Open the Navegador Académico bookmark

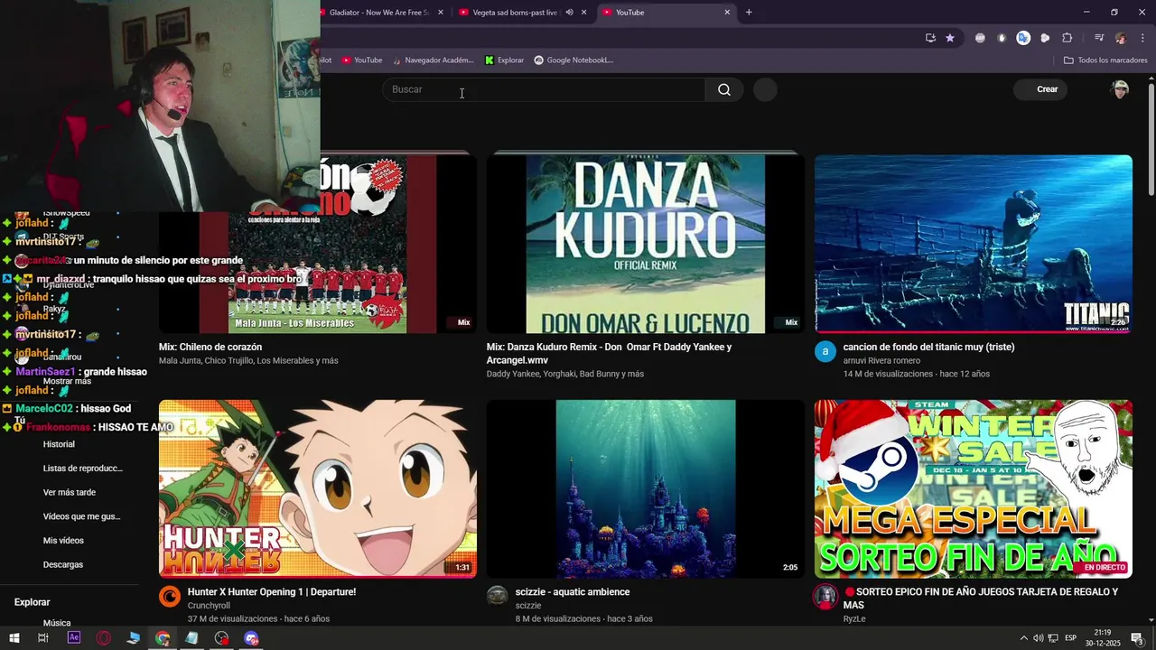433,60
